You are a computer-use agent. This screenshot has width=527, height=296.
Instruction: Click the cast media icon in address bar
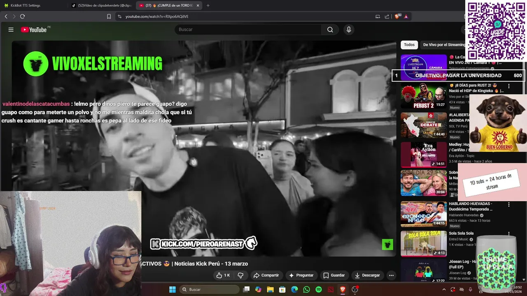[378, 16]
